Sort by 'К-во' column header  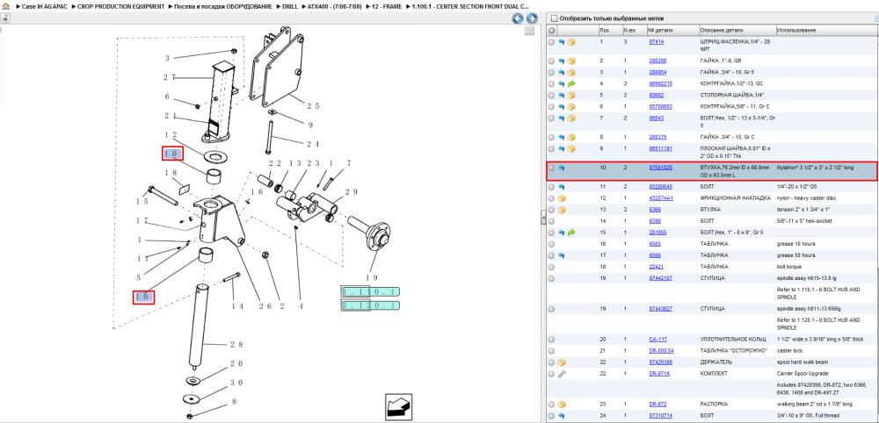pyautogui.click(x=634, y=30)
